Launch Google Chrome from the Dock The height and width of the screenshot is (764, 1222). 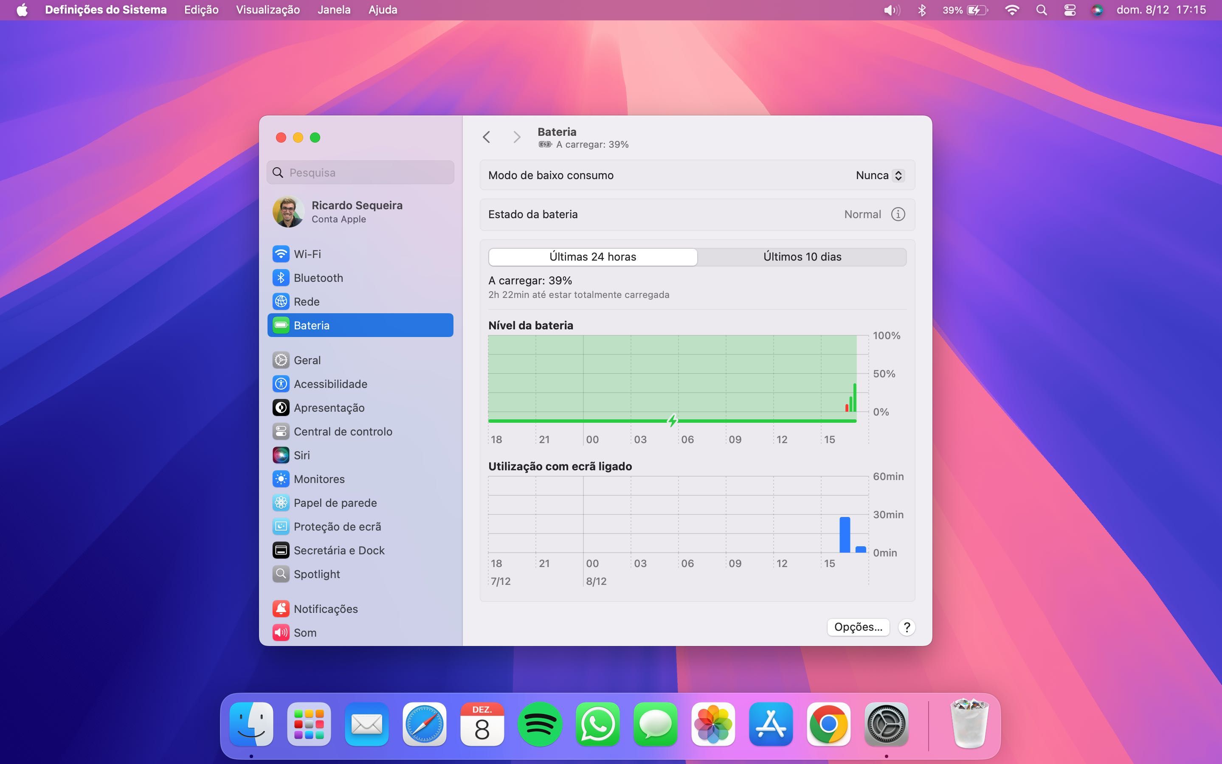[828, 724]
